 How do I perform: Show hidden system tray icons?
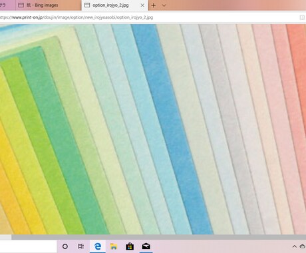pyautogui.click(x=294, y=246)
